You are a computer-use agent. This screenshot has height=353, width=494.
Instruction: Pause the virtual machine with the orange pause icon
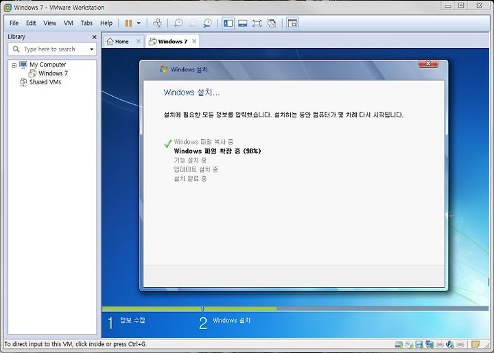[x=128, y=23]
